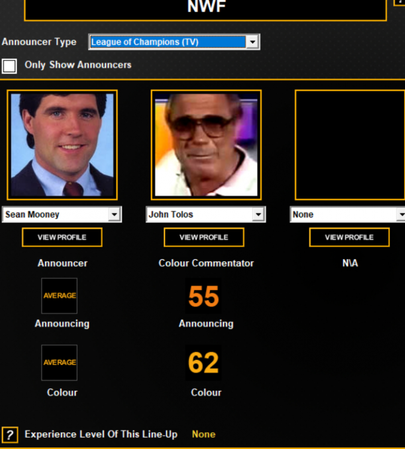405x449 pixels.
Task: Toggle the Only Show Announcers checkbox
Action: click(x=10, y=65)
